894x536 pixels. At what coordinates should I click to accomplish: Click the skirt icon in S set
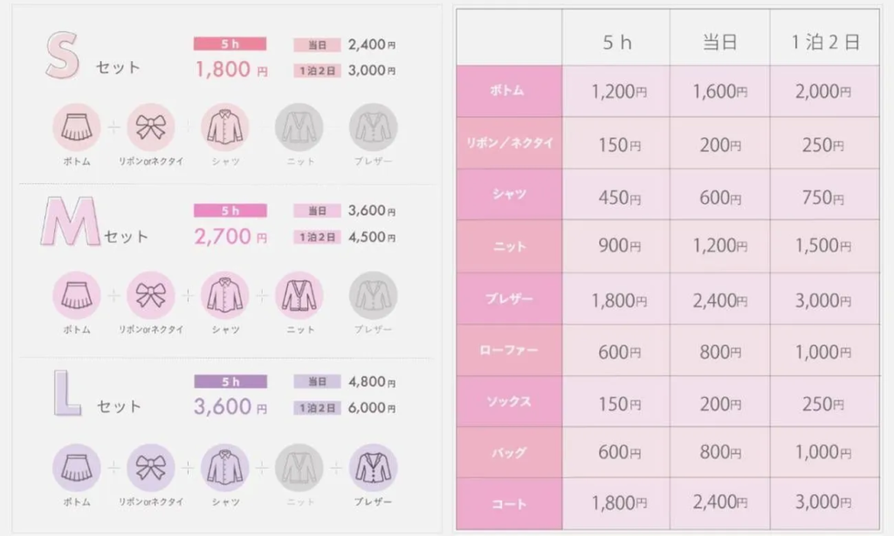pos(77,127)
